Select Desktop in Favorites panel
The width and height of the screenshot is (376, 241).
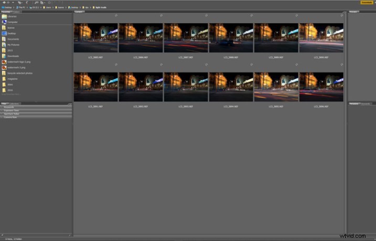coord(8,33)
